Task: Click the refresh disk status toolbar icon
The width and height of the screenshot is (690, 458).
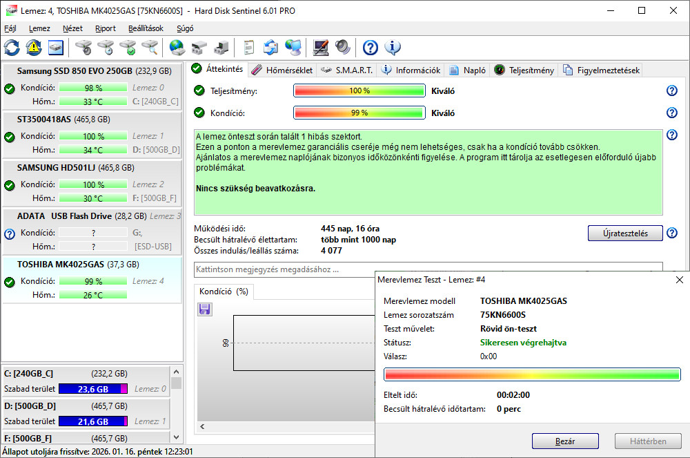Action: click(12, 48)
